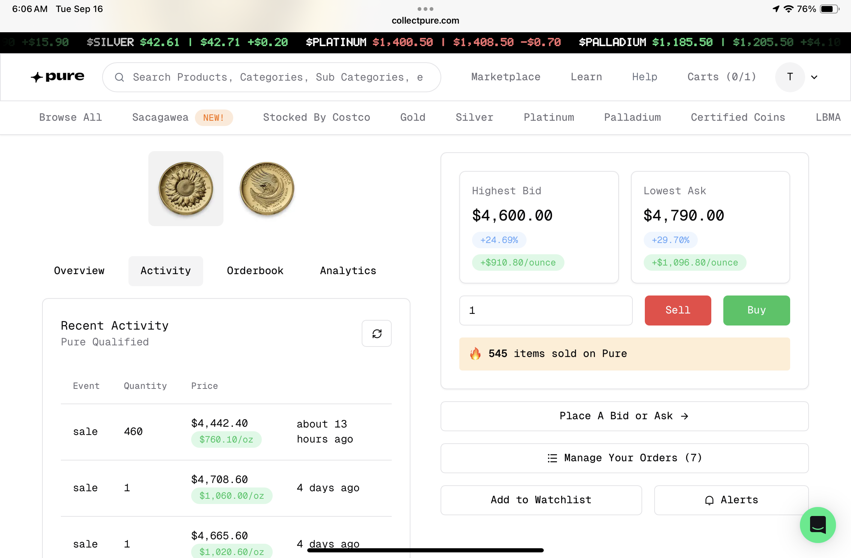Open Manage Your Orders (7)
Screen dimensions: 851x558
click(624, 458)
